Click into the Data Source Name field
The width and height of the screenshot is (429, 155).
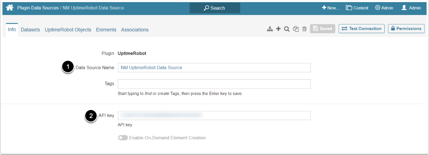pos(214,68)
